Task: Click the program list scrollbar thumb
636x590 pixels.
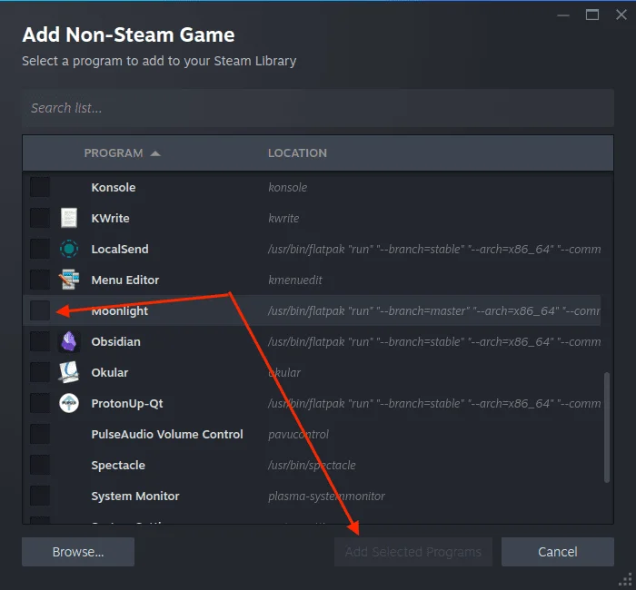Action: coord(607,428)
